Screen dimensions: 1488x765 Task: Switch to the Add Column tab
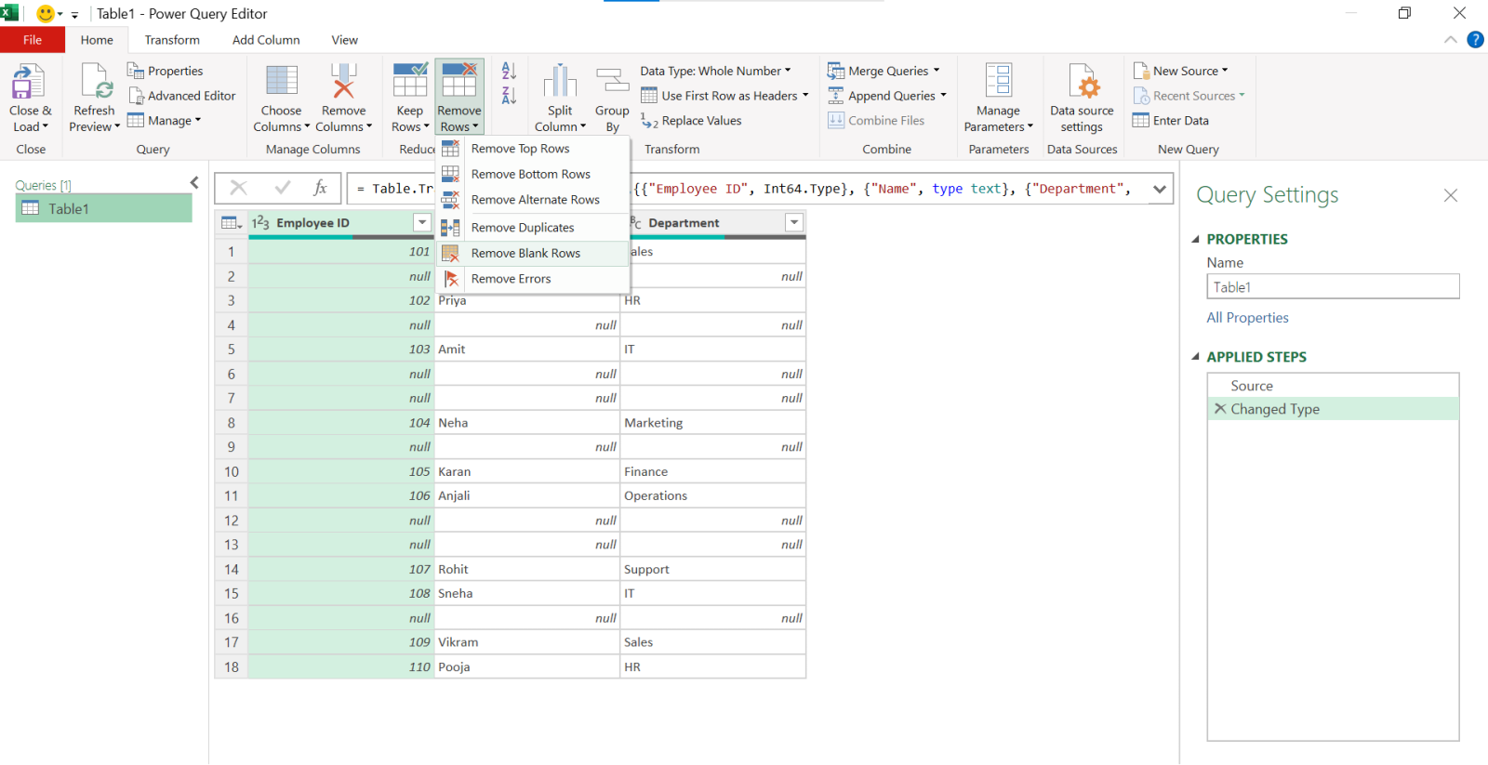[x=266, y=40]
